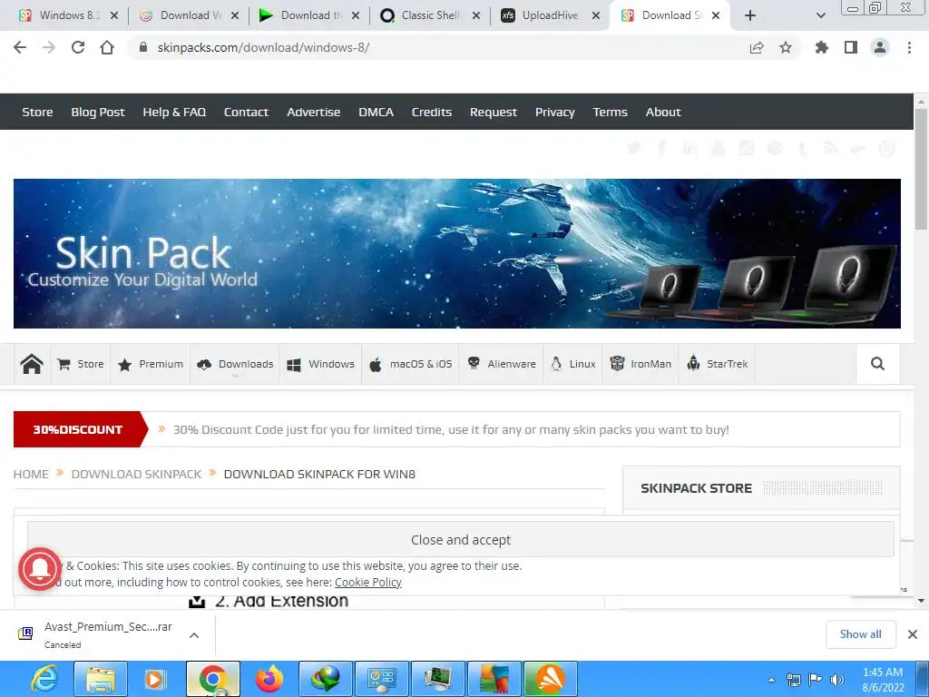Open DMCA menu item
Viewport: 929px width, 697px height.
point(376,112)
